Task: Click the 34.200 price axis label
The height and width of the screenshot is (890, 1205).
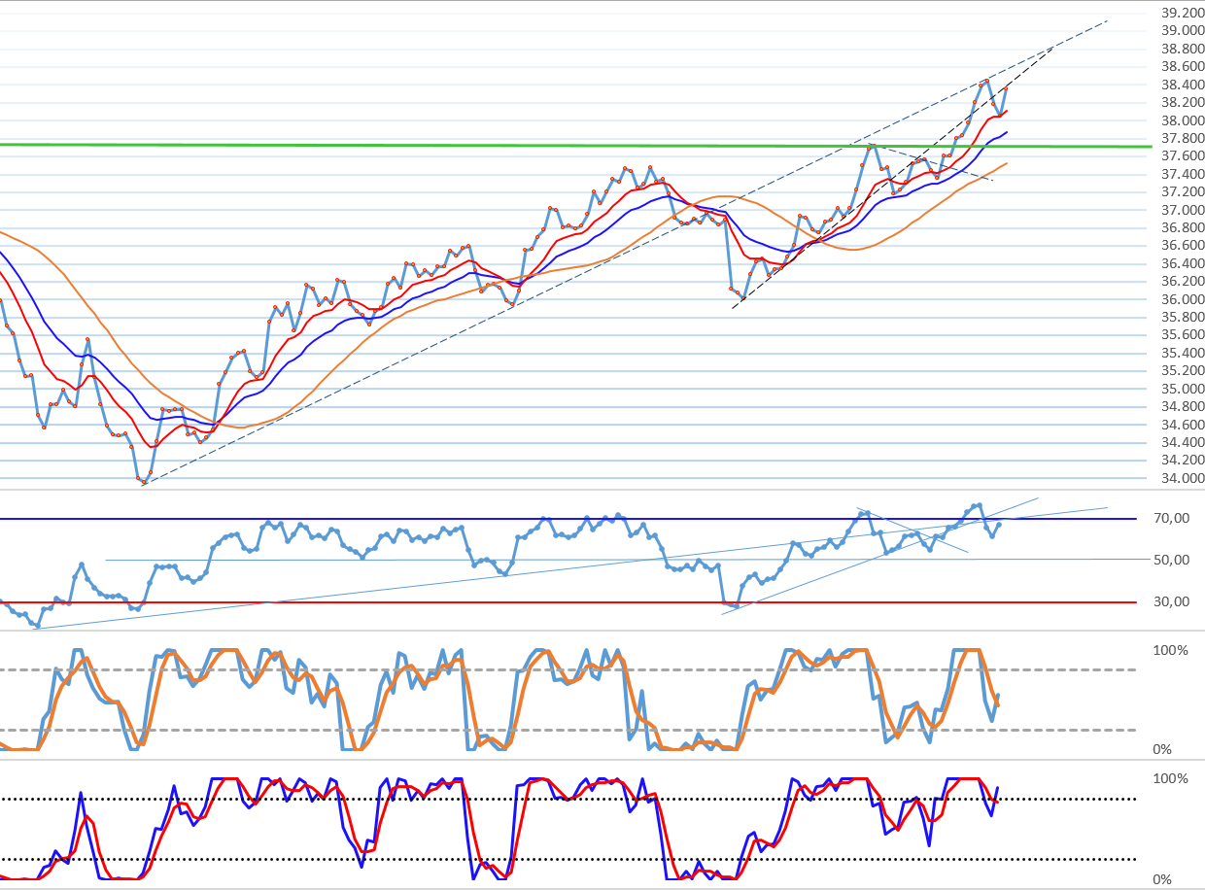Action: pos(1184,461)
